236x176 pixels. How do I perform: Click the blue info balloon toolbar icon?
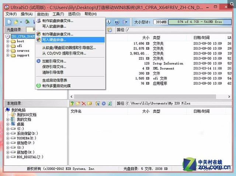coord(109,22)
